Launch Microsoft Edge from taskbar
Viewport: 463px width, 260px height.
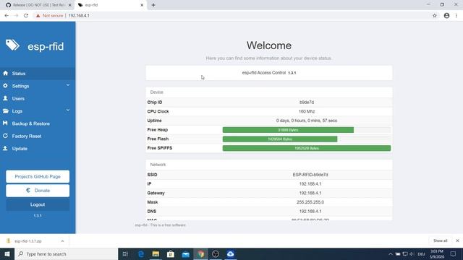[141, 253]
